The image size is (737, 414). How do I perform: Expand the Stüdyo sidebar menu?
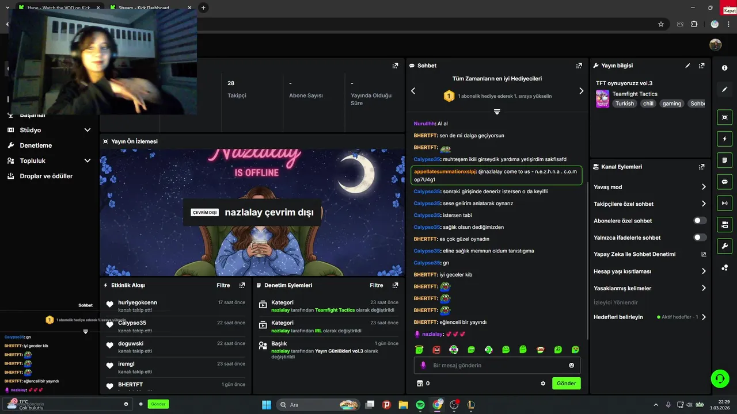88,130
